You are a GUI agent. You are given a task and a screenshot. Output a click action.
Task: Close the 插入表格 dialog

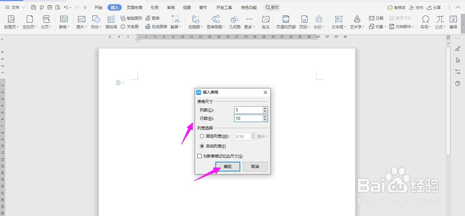(265, 92)
